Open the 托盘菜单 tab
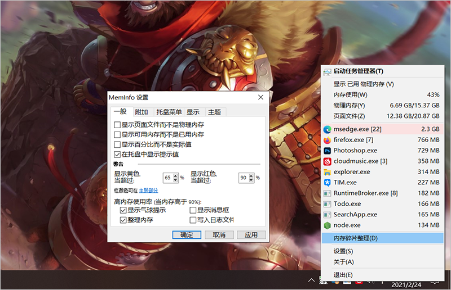This screenshot has width=451, height=290. [x=169, y=112]
